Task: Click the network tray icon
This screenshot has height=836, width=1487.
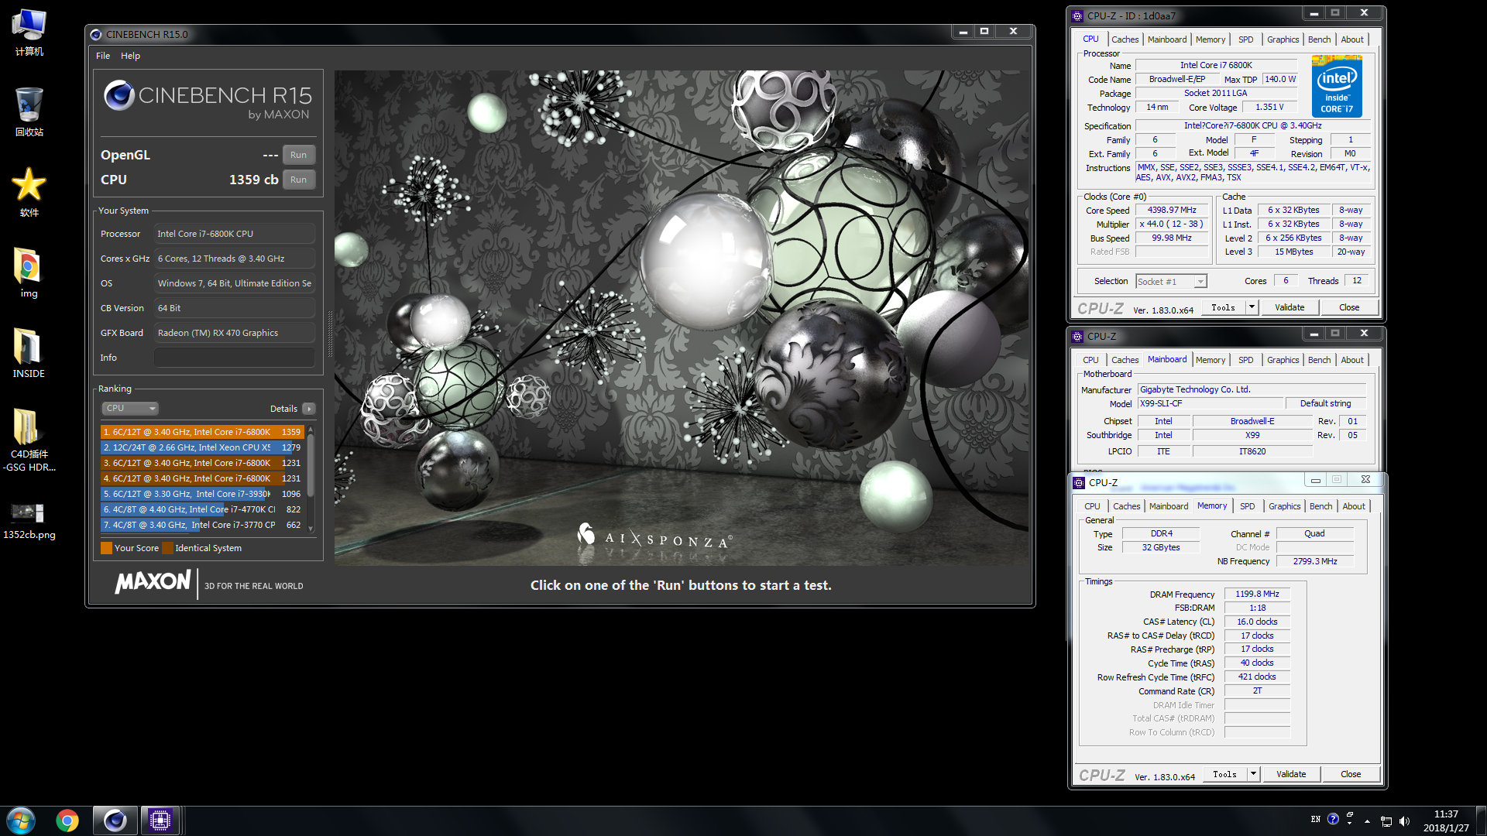Action: point(1386,821)
